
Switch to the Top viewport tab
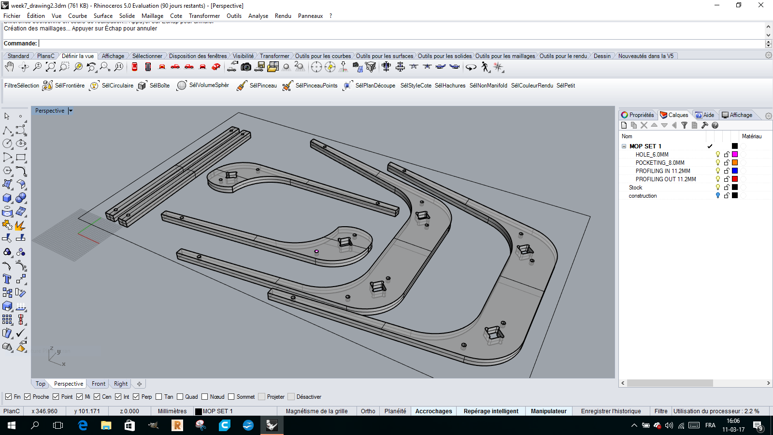[x=41, y=384]
